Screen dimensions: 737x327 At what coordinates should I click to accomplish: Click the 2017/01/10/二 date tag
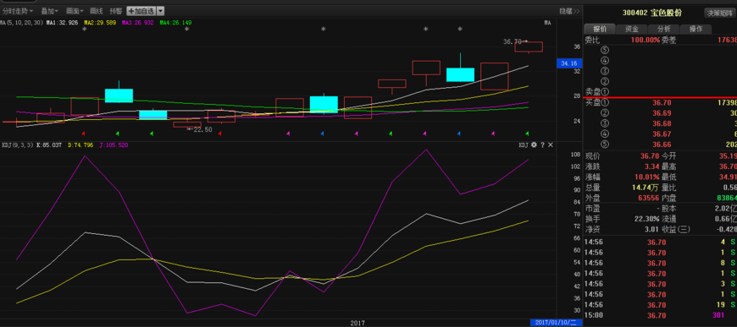pos(556,323)
